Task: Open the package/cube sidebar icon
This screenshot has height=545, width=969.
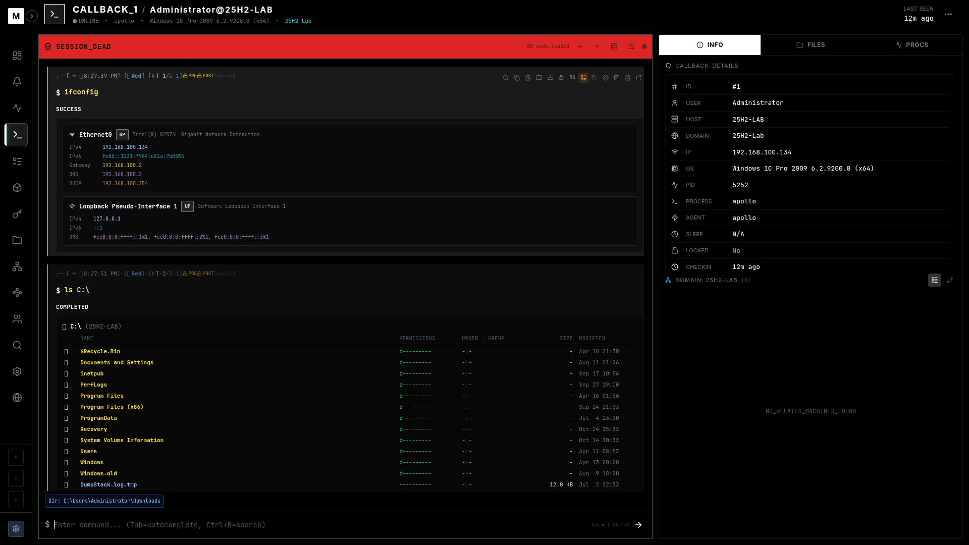Action: click(17, 188)
